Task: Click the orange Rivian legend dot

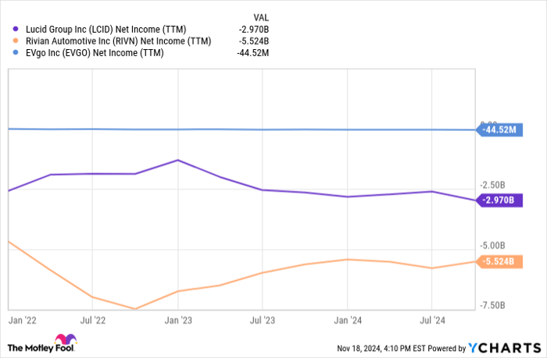Action: pyautogui.click(x=16, y=41)
